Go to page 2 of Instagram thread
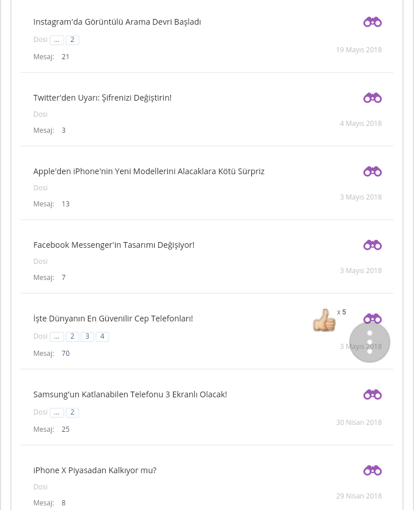This screenshot has height=510, width=414. (72, 40)
